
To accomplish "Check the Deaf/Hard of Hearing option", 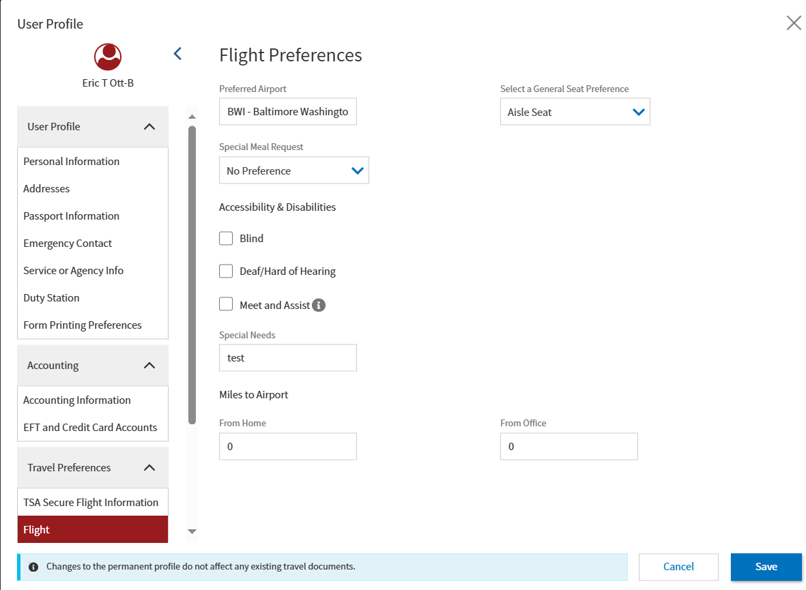I will (x=226, y=271).
